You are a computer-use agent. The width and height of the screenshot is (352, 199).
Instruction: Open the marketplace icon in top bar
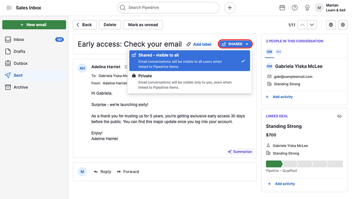click(282, 8)
